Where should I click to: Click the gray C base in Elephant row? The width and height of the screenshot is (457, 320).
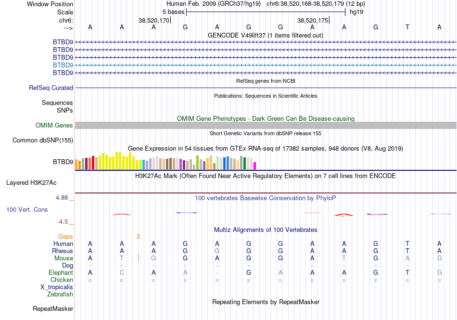122,272
